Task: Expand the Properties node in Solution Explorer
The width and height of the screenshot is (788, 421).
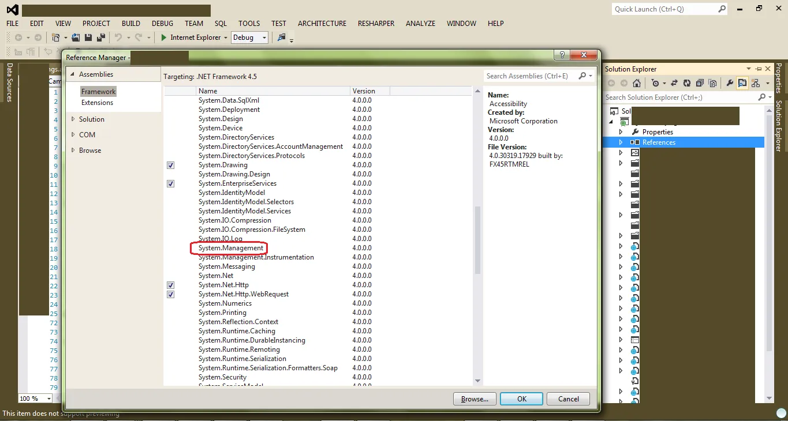Action: pyautogui.click(x=621, y=132)
